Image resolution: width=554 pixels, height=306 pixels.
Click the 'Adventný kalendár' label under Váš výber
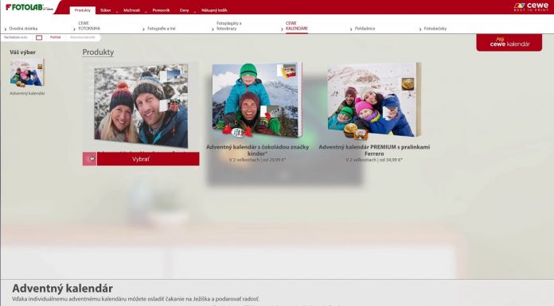[27, 94]
